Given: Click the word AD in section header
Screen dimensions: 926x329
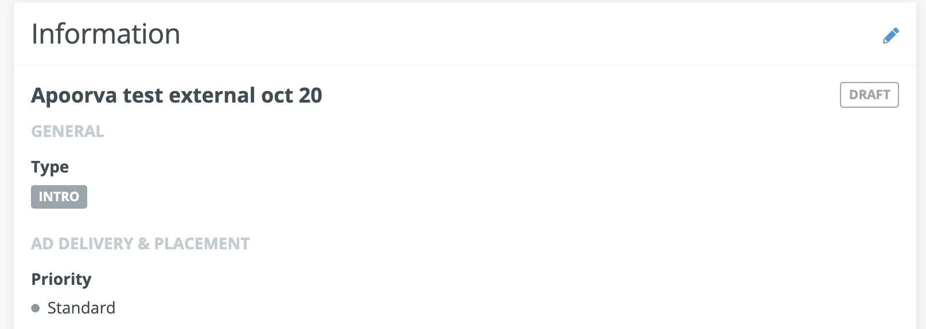Looking at the screenshot, I should pos(42,244).
